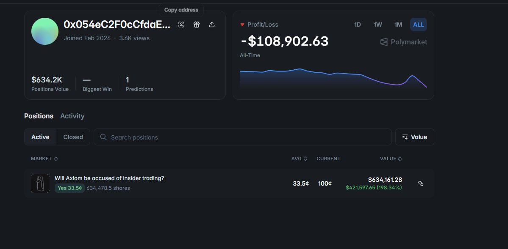Click the Yes 33.5¢ badge
The height and width of the screenshot is (249, 508).
pos(69,188)
